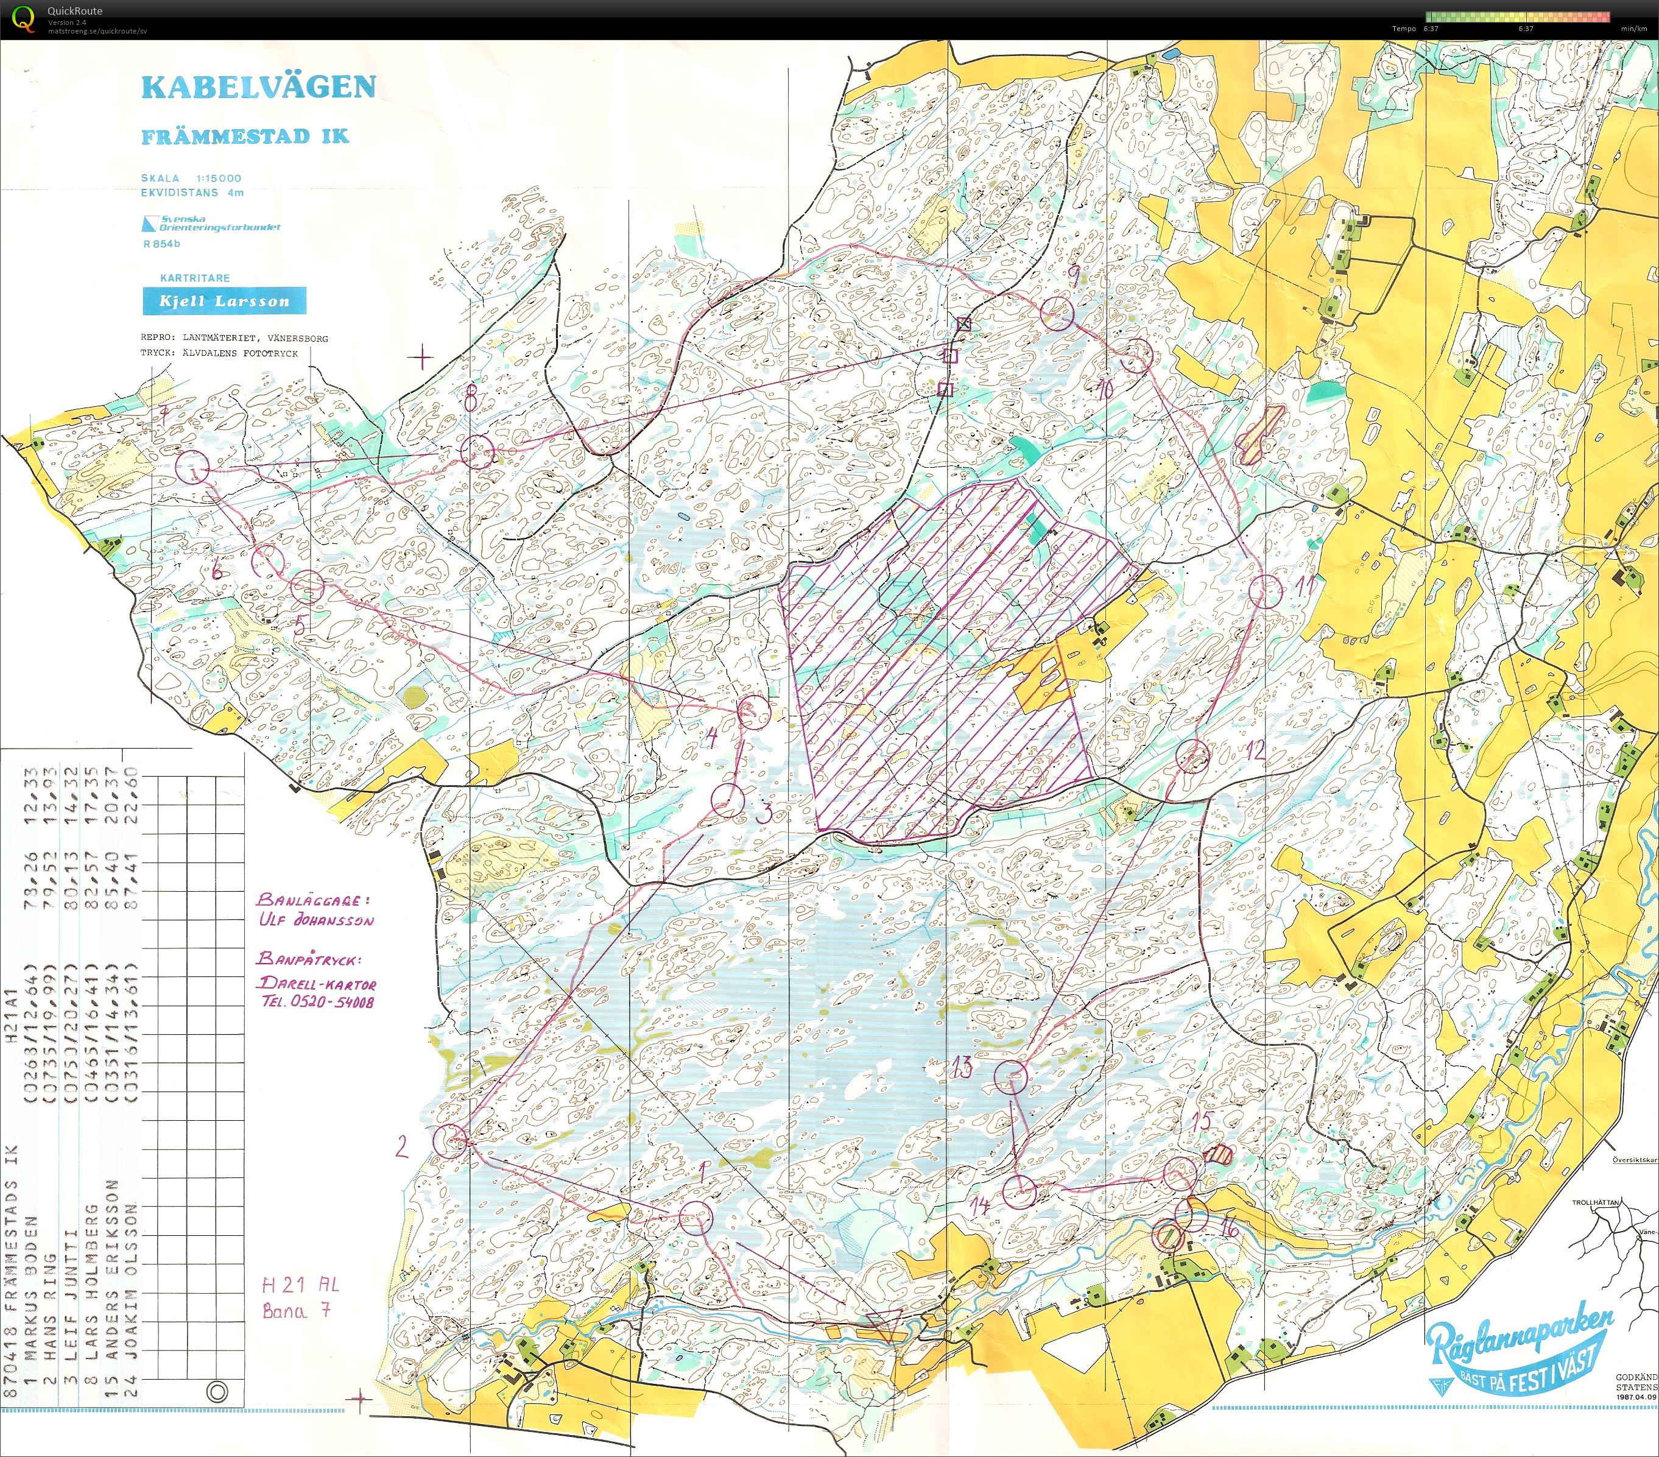Screen dimensions: 1659x1457
Task: Click the 'Tempo' label in header
Action: [1403, 29]
